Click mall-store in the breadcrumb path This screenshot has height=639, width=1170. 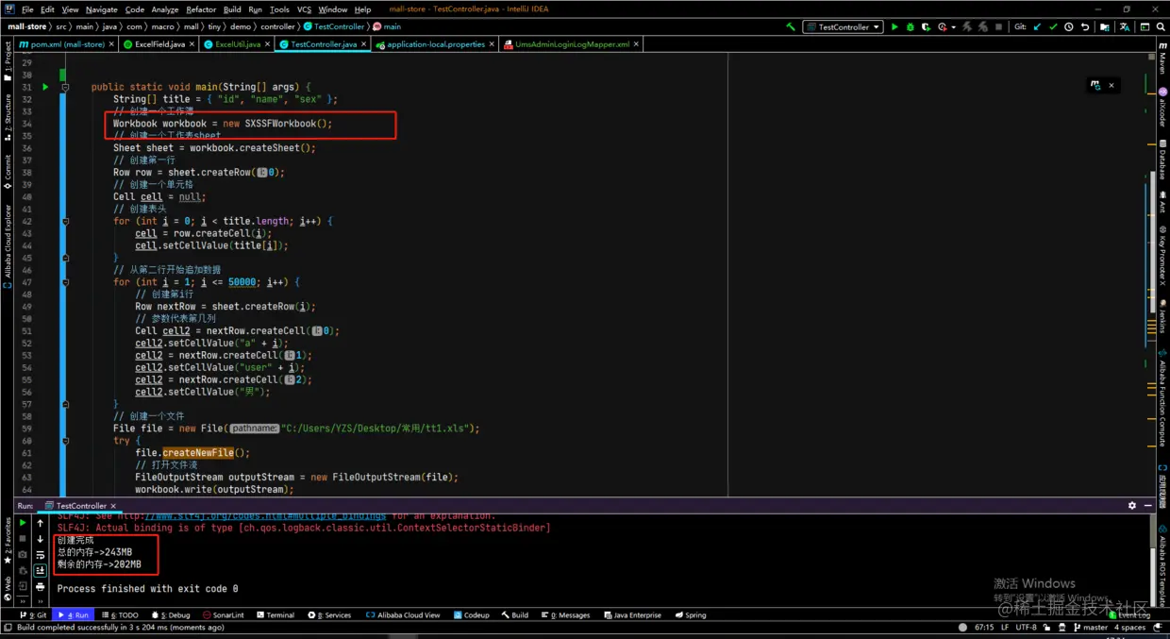pos(25,26)
